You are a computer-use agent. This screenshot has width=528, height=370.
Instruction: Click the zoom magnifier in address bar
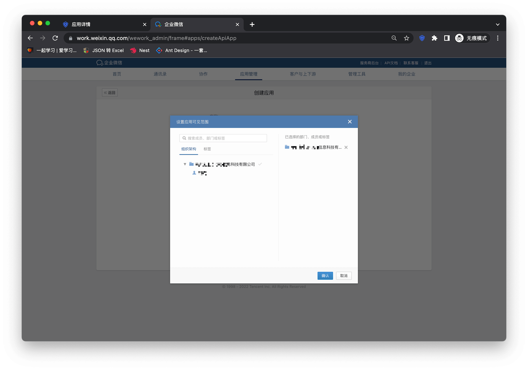coord(394,38)
